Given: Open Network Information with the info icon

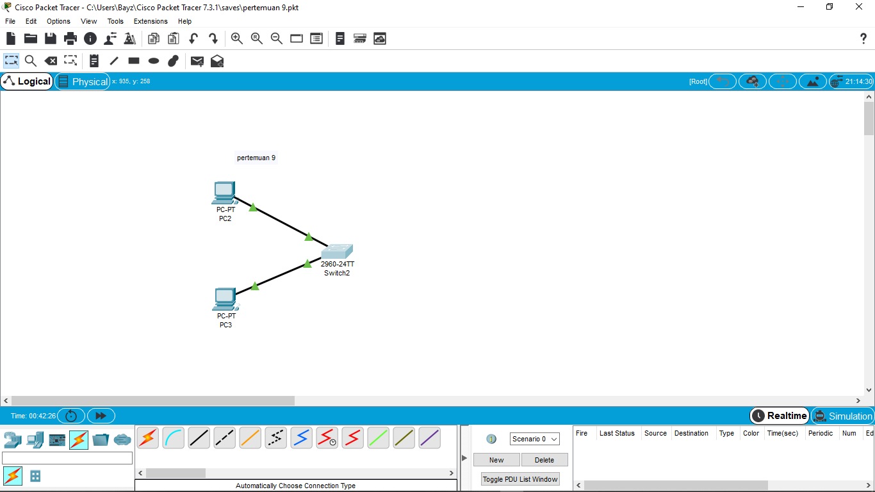Looking at the screenshot, I should (x=90, y=38).
